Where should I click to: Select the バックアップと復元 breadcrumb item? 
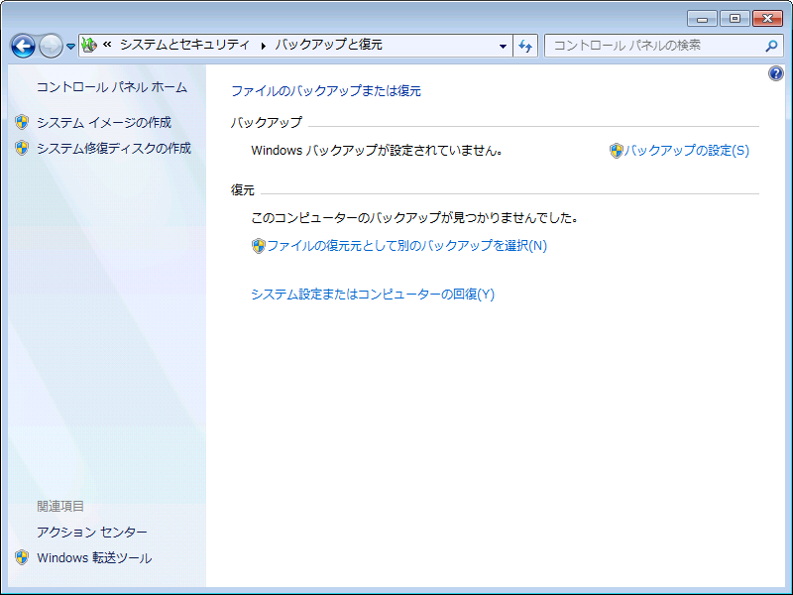(328, 45)
